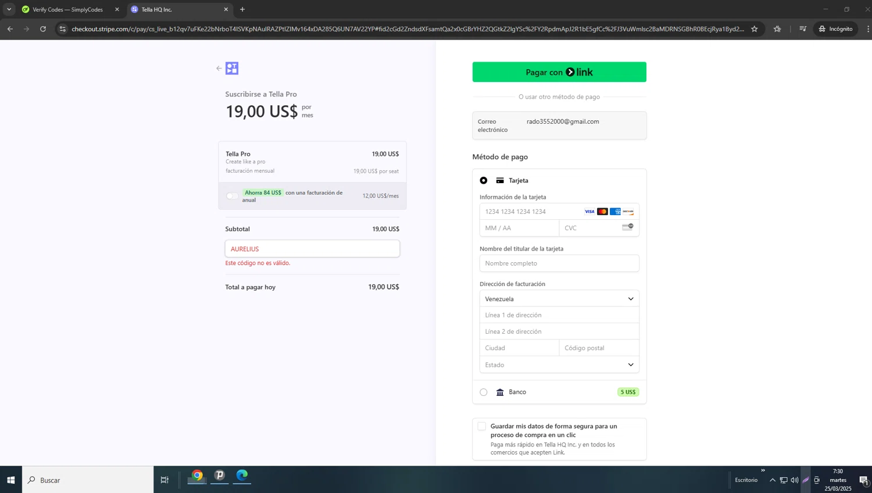Click the American Express logo
Viewport: 872px width, 493px height.
[615, 212]
